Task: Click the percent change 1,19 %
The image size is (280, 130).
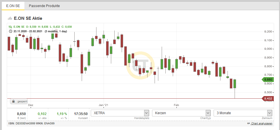Action: [x=62, y=114]
